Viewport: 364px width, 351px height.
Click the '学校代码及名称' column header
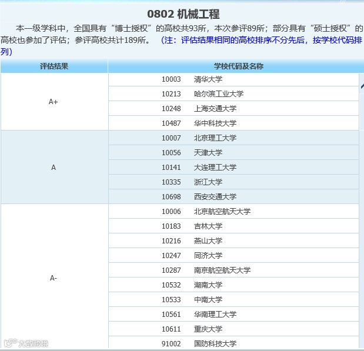coord(238,66)
